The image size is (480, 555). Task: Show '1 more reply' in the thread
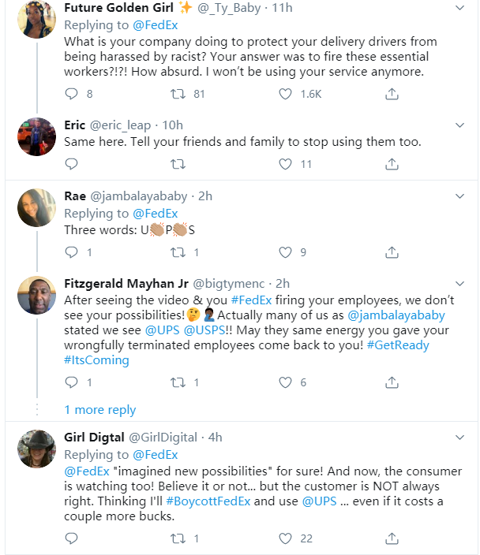99,410
